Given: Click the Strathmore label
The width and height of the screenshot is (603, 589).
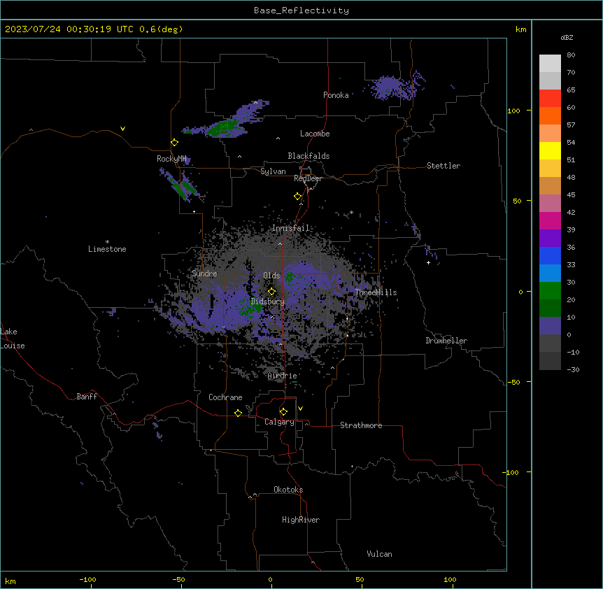Looking at the screenshot, I should pyautogui.click(x=361, y=425).
